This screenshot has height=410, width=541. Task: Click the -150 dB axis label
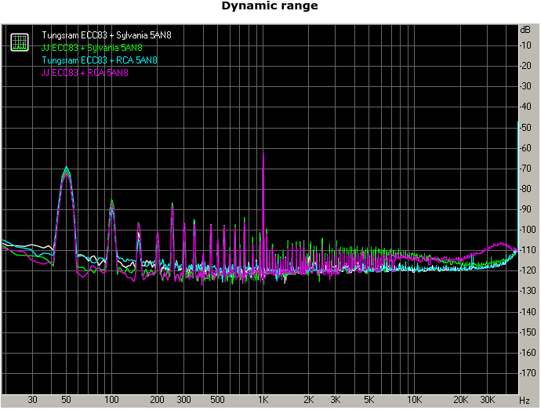point(528,332)
